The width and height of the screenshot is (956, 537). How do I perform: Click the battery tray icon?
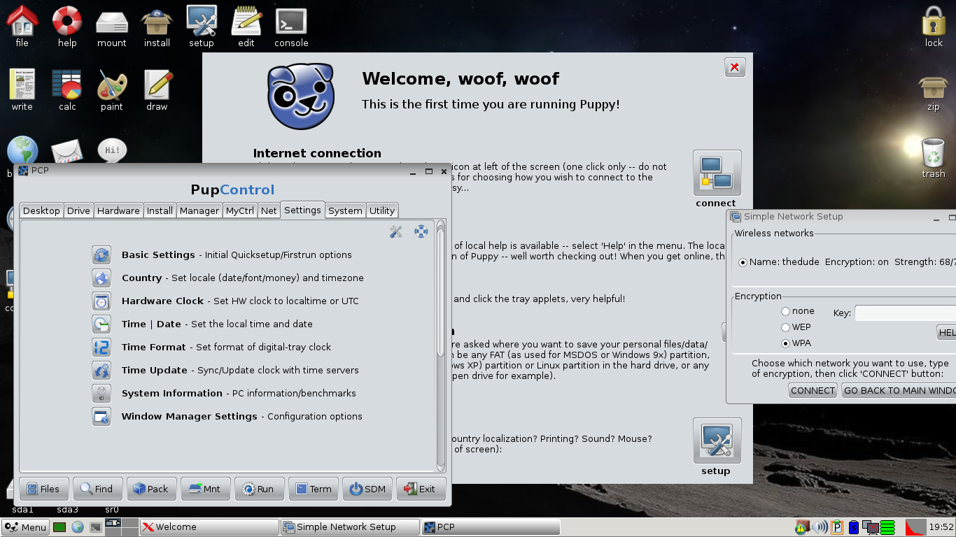coord(853,527)
